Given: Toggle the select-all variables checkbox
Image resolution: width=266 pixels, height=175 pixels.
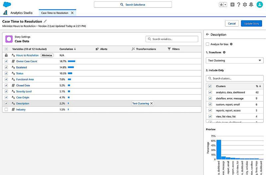Looking at the screenshot, I should pyautogui.click(x=6, y=49).
